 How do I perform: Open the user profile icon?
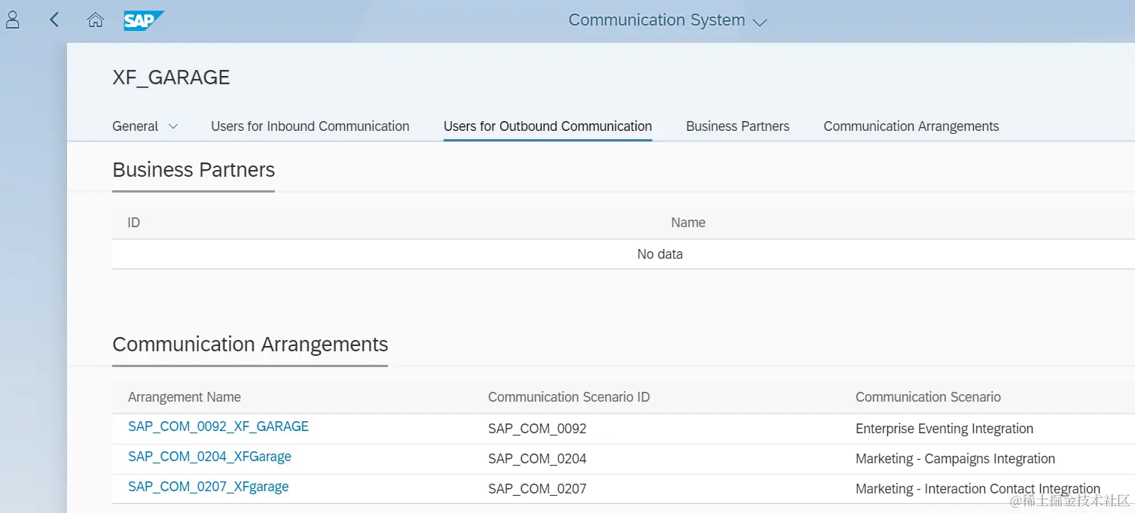pyautogui.click(x=13, y=20)
